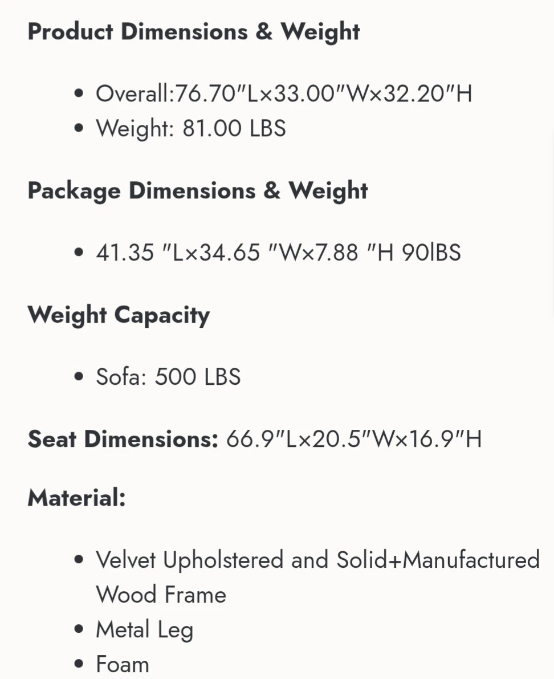Click the Material: heading
The height and width of the screenshot is (679, 554).
(x=76, y=498)
